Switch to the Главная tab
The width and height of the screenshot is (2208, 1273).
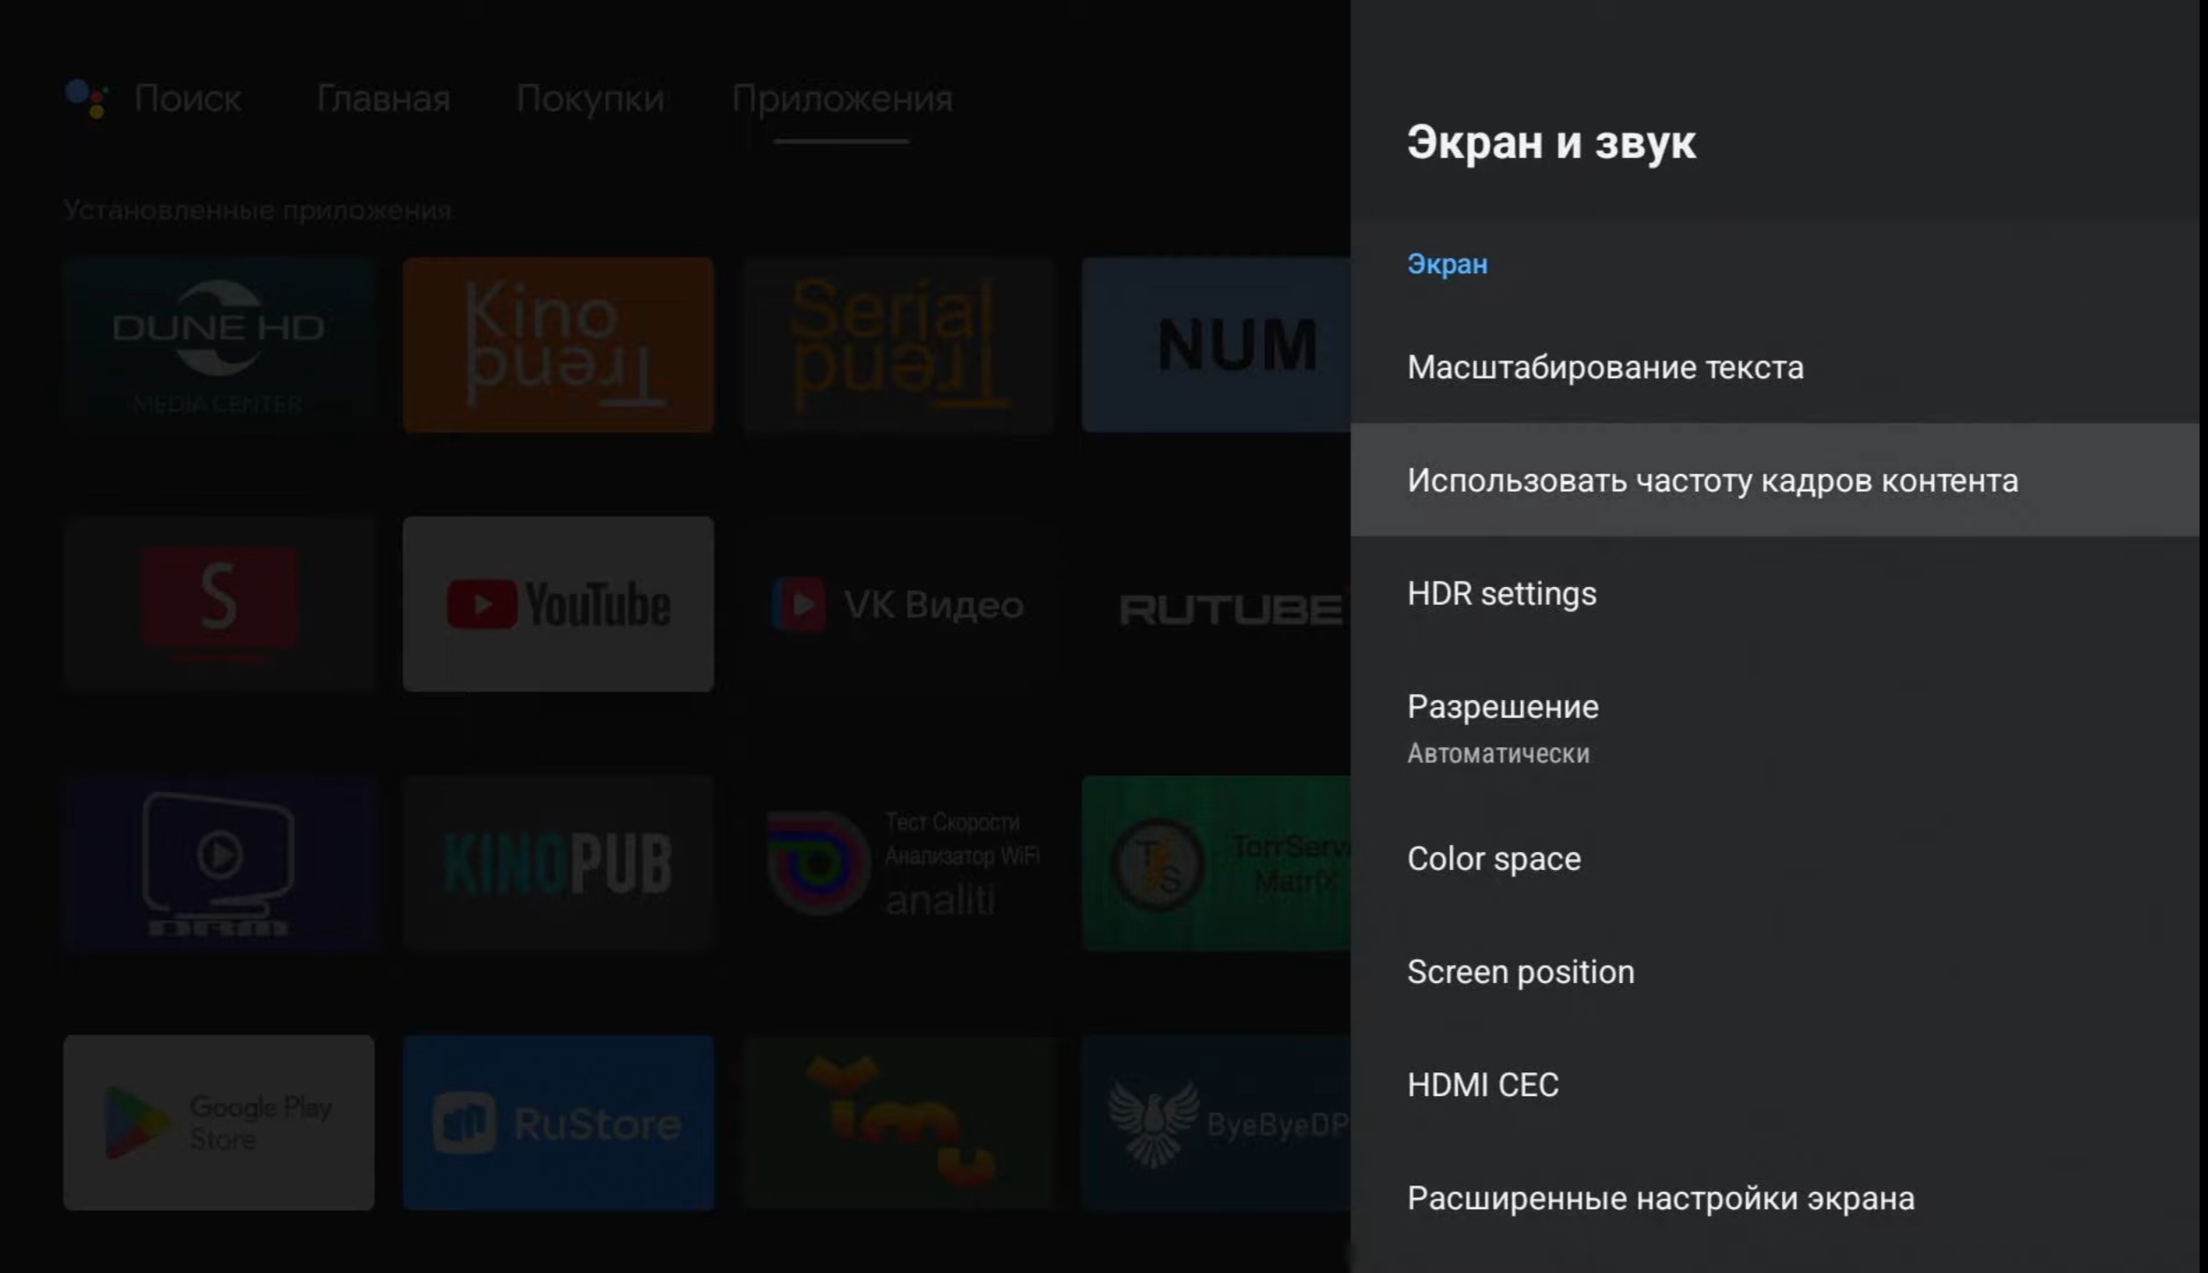[x=383, y=98]
